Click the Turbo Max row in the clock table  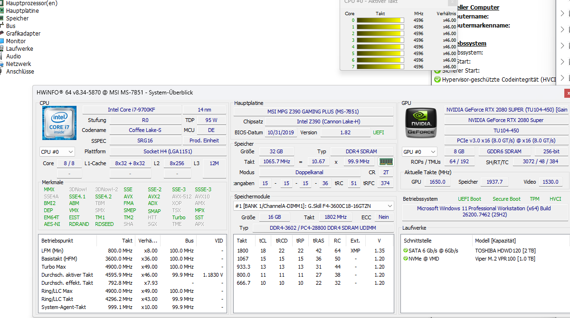[132, 267]
